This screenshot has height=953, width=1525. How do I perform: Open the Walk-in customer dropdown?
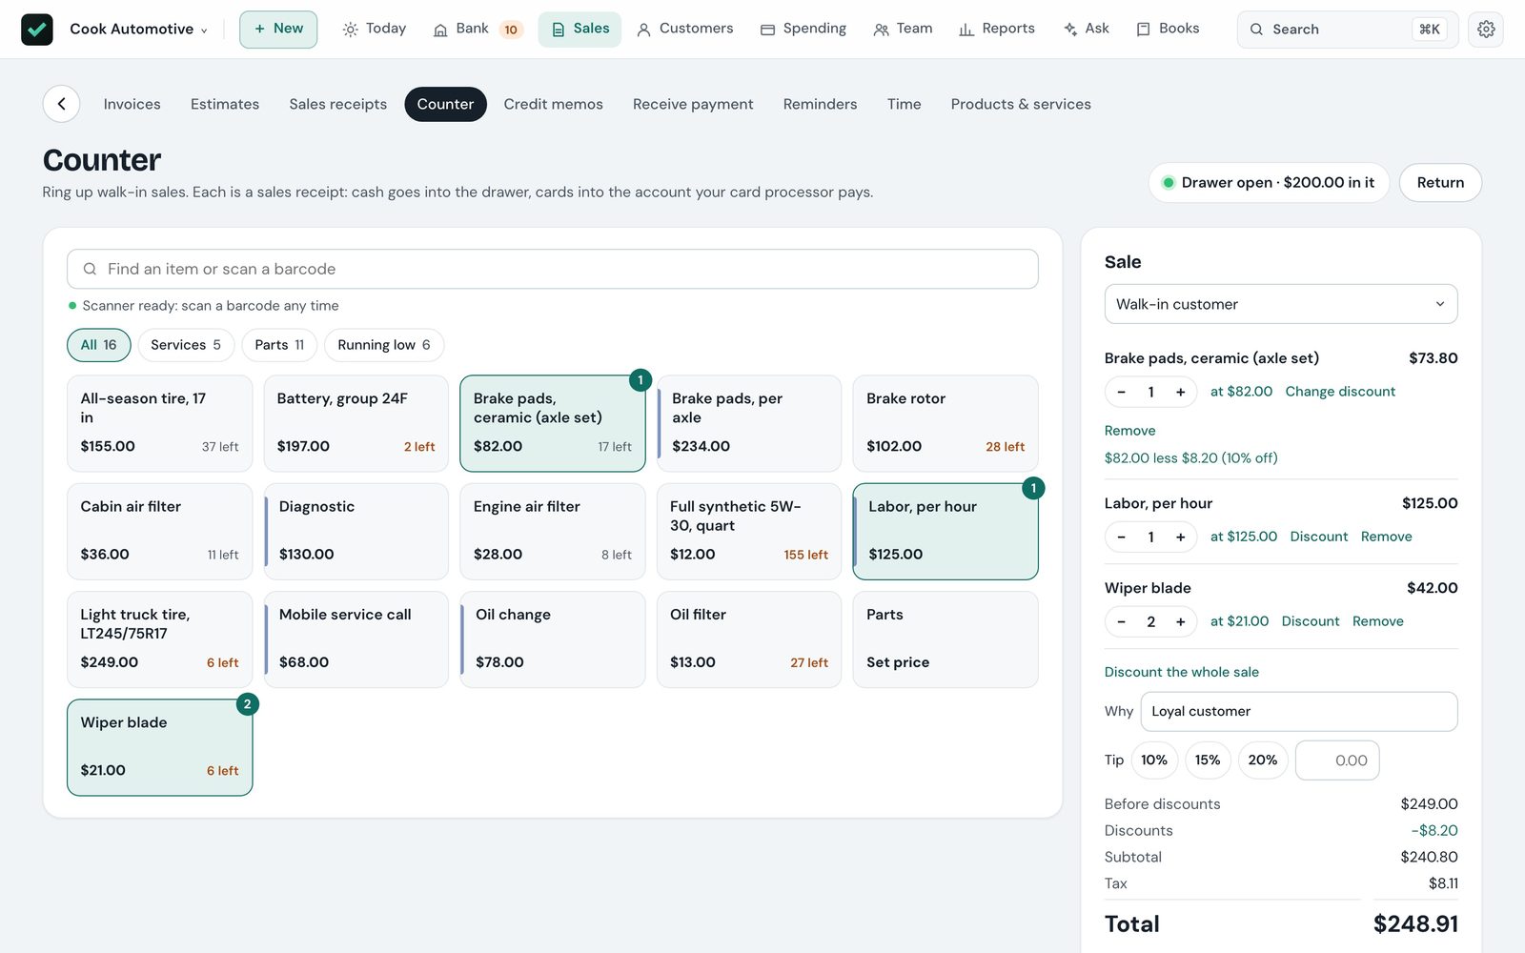(1280, 304)
